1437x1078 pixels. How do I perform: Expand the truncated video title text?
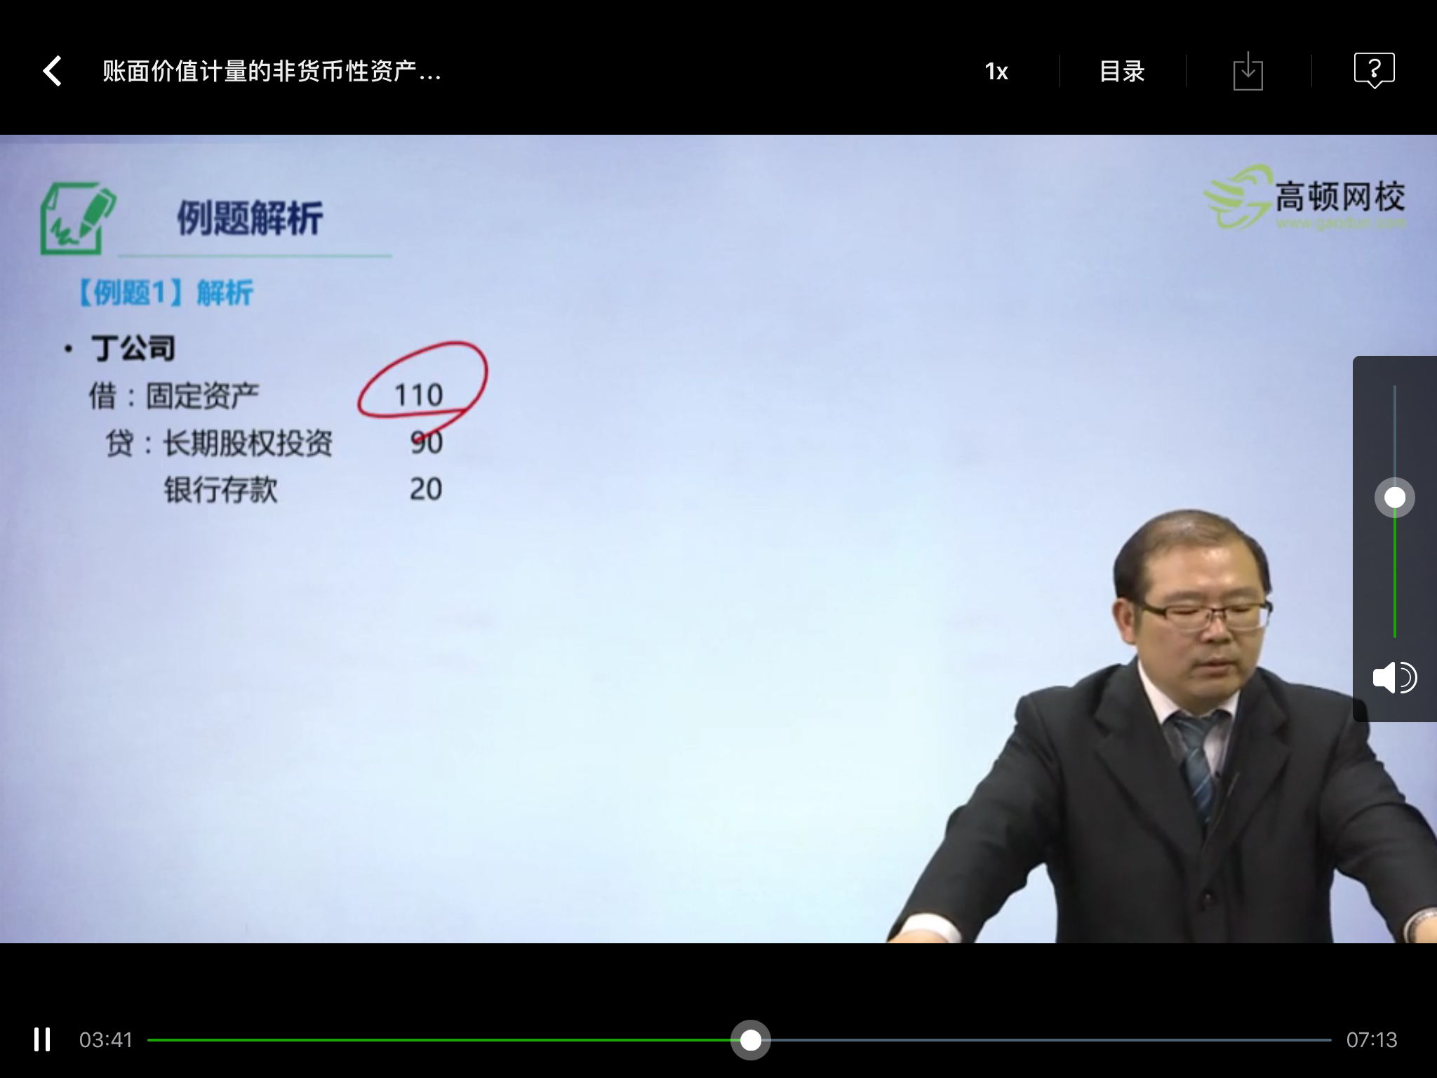[x=270, y=70]
